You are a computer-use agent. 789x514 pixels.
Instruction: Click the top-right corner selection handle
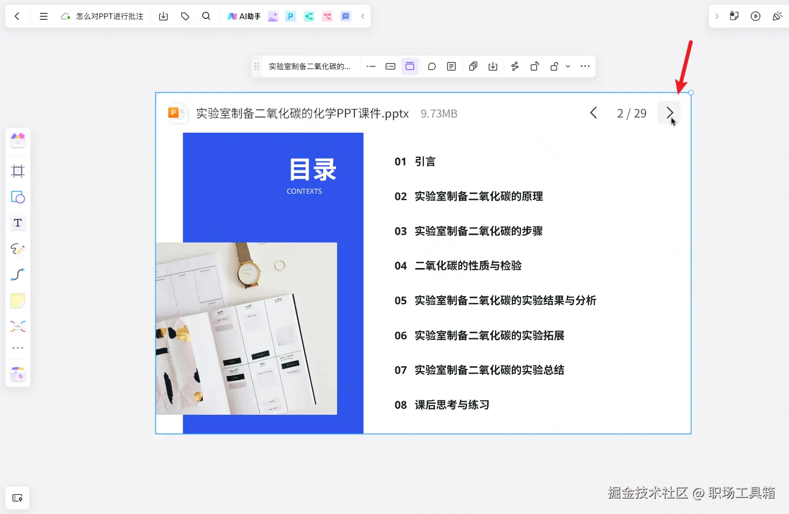[691, 93]
